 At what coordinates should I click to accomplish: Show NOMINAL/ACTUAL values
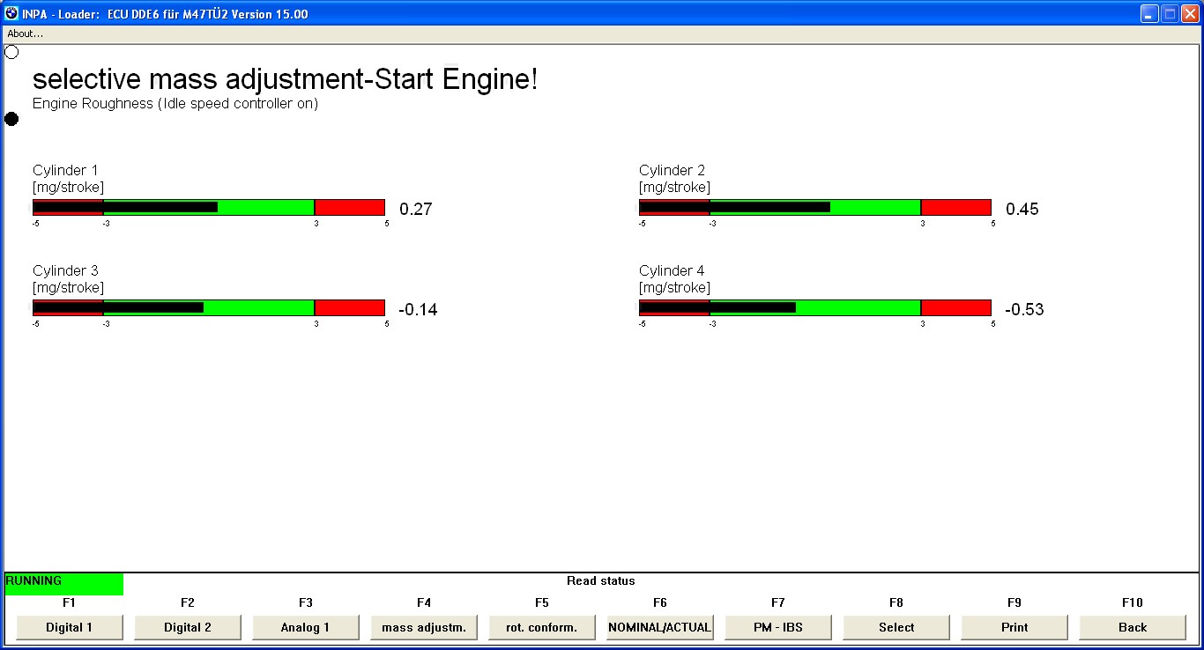point(660,627)
